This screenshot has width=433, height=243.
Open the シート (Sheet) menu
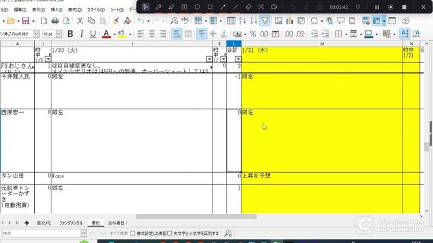point(117,9)
